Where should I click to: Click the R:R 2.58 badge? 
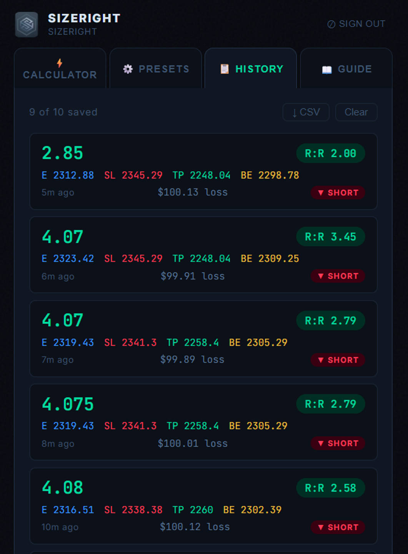(330, 488)
